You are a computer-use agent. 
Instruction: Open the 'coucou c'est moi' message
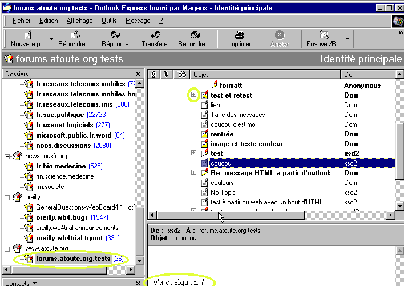coord(233,124)
